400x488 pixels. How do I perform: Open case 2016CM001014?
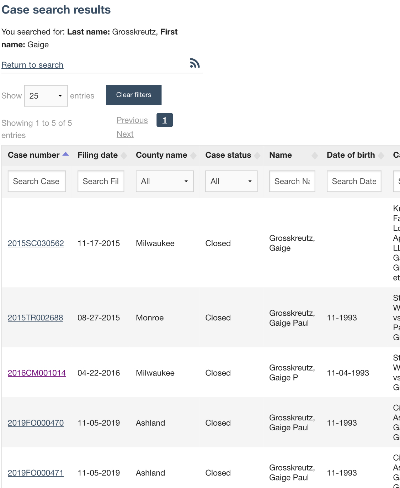(37, 373)
